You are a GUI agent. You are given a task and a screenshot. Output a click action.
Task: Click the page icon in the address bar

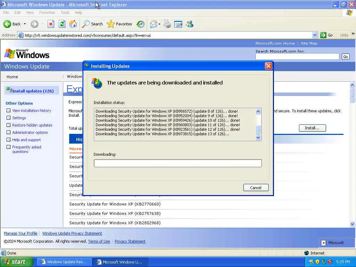[21, 35]
